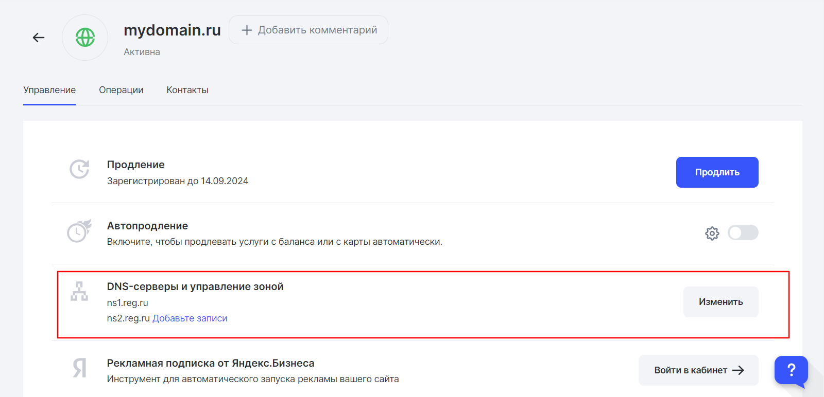Open the Контакты tab
The width and height of the screenshot is (824, 397).
[187, 90]
